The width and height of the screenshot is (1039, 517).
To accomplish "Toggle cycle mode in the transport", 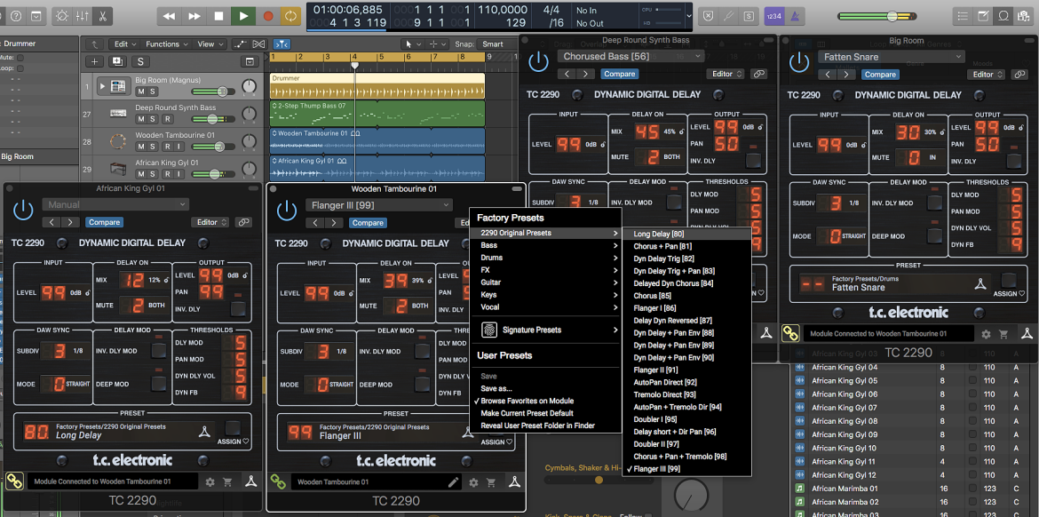I will coord(290,15).
